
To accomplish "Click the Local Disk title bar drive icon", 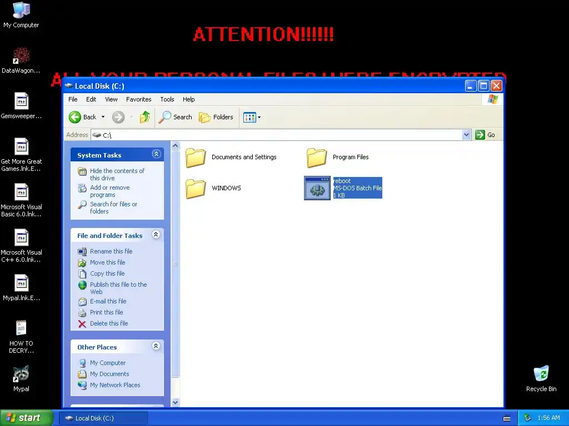I will (69, 86).
